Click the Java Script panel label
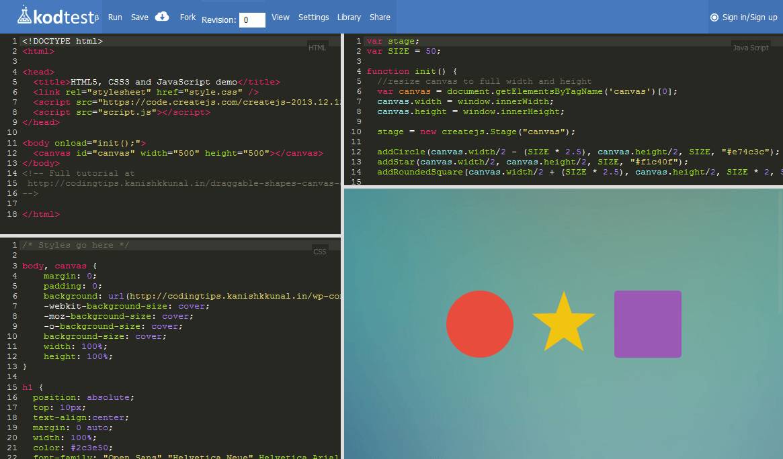 [x=751, y=48]
